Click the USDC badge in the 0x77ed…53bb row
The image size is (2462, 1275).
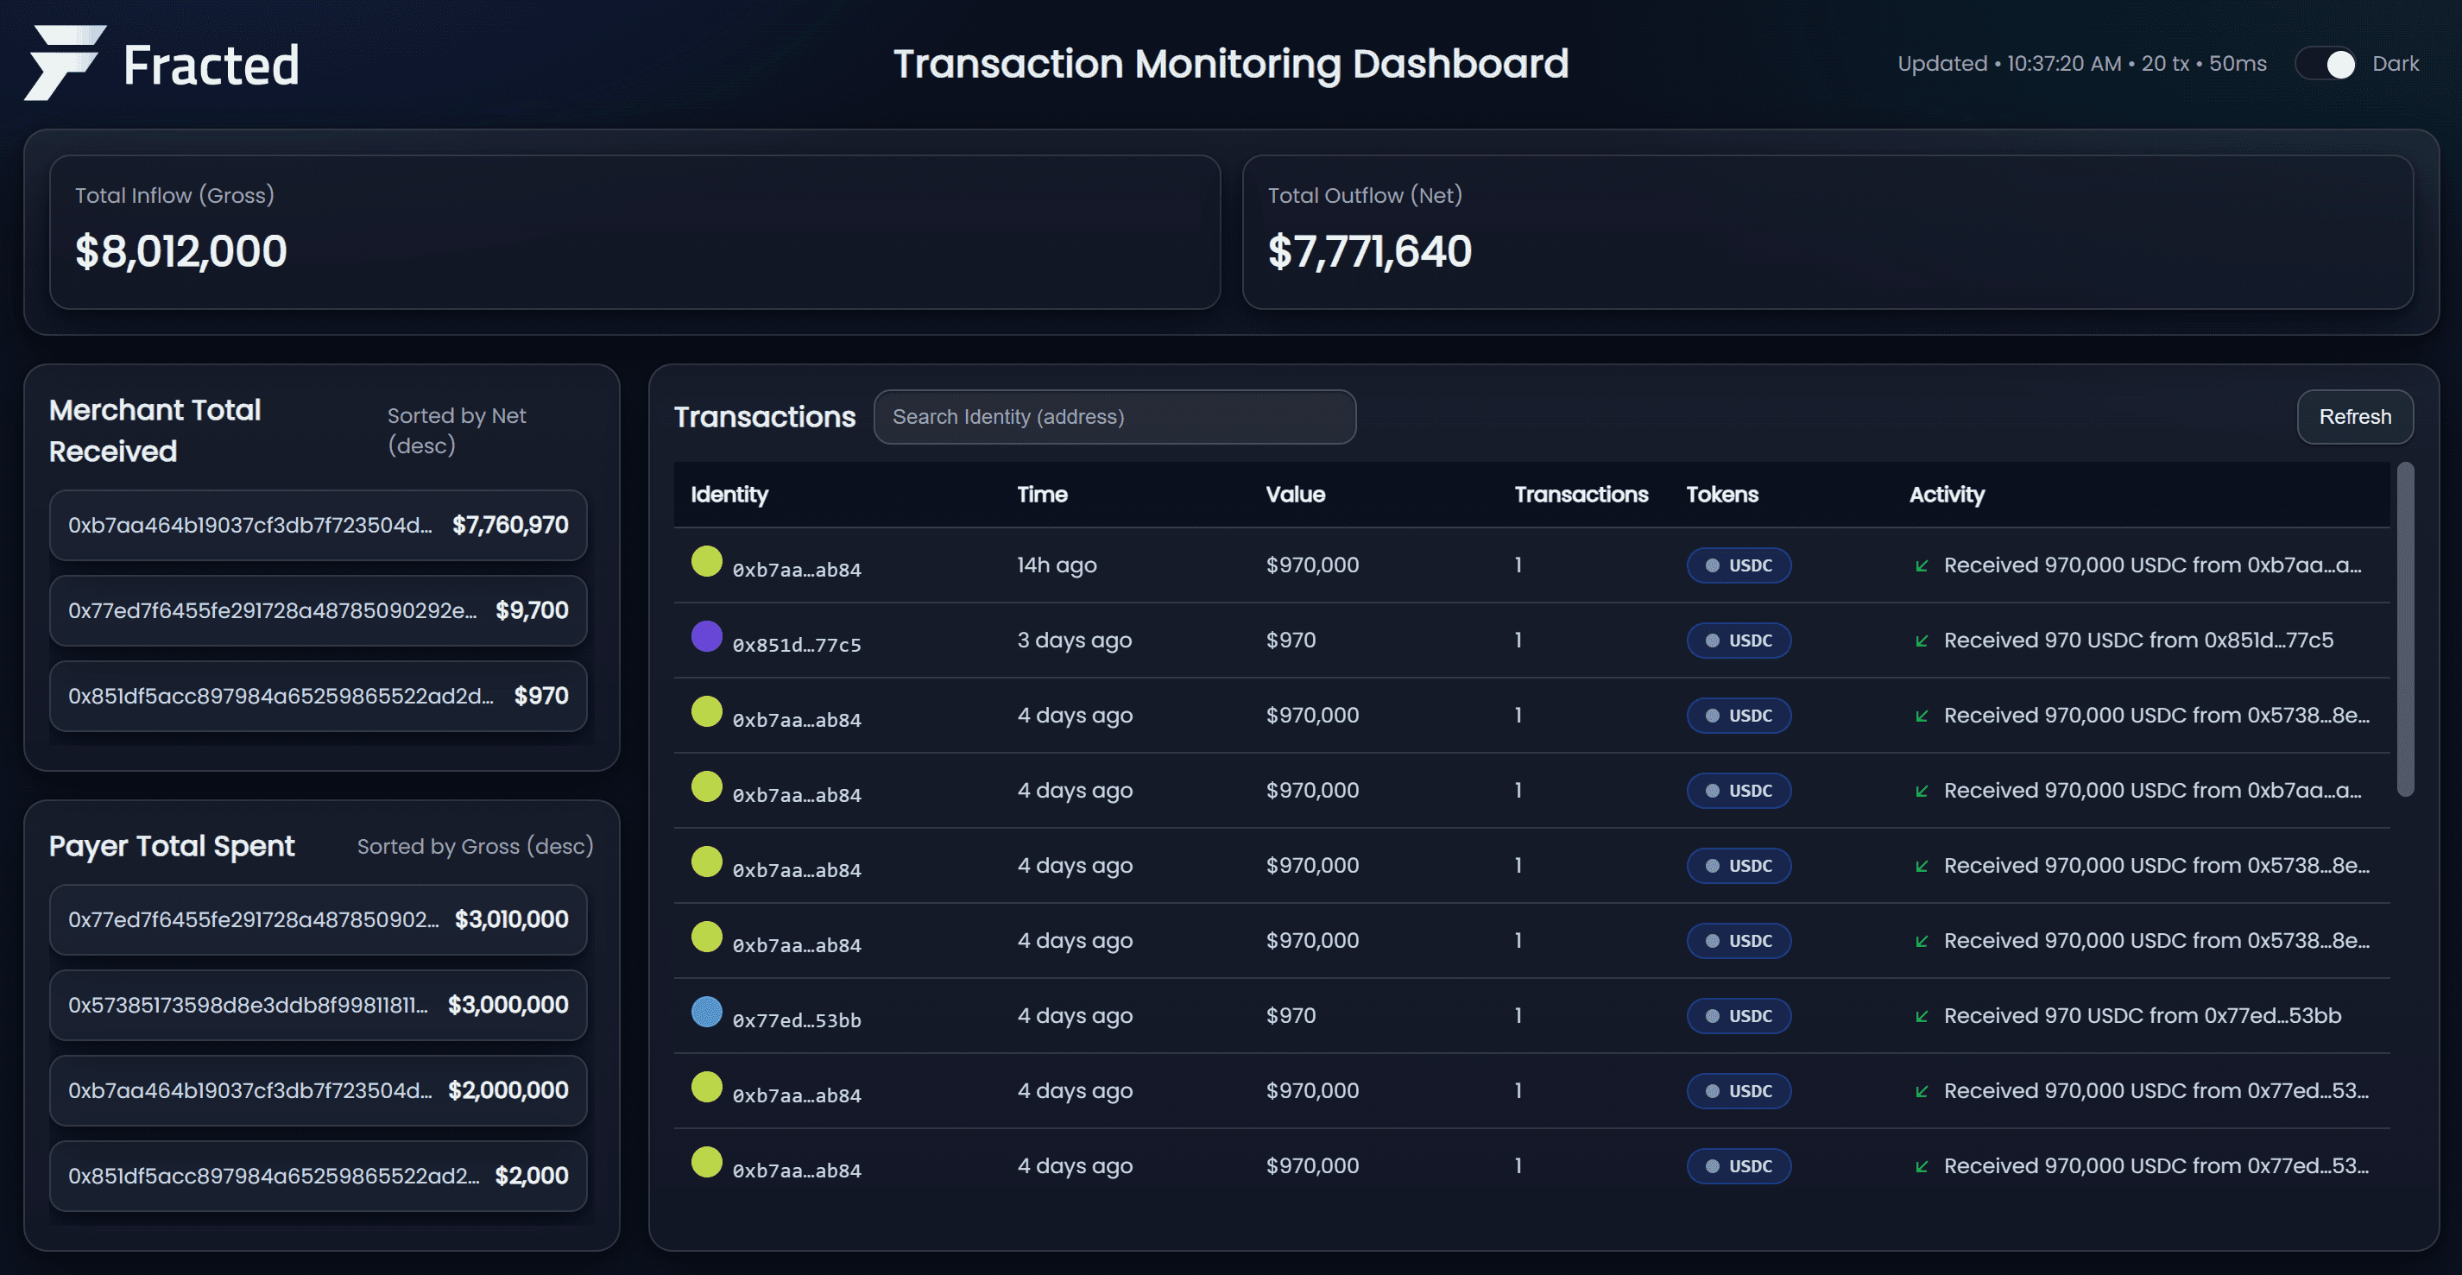tap(1739, 1016)
